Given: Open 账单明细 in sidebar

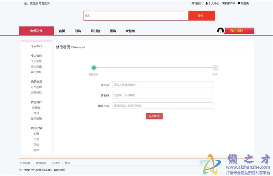Looking at the screenshot, I should click(x=36, y=119).
